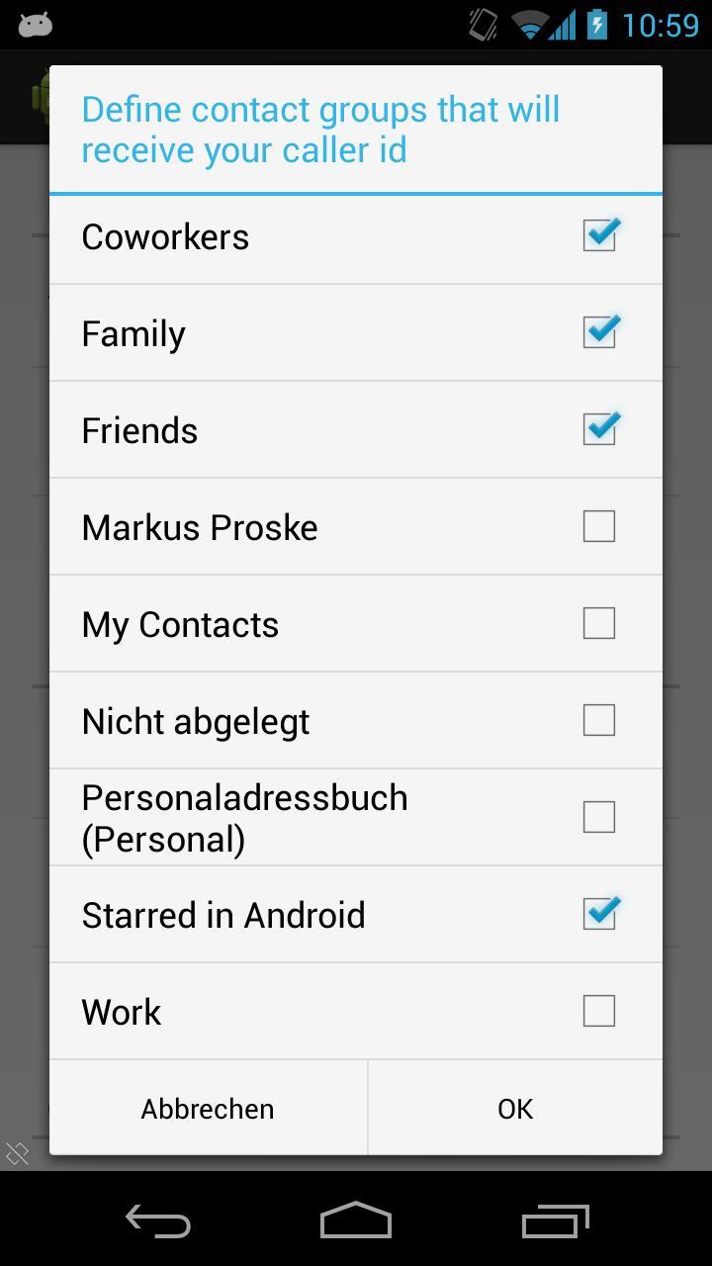Uncheck the Family group checkbox

pyautogui.click(x=599, y=332)
